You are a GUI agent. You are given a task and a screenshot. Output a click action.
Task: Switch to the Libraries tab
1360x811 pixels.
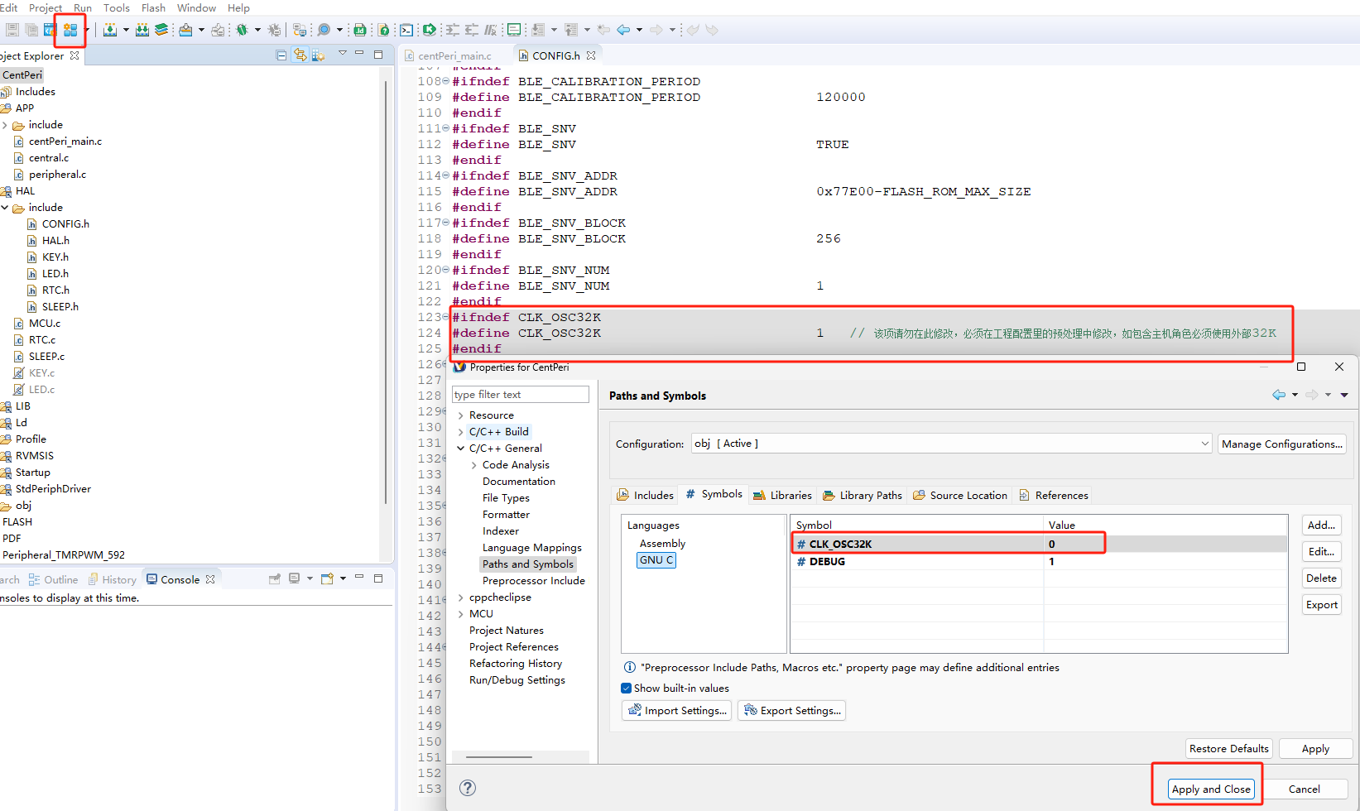click(x=782, y=495)
